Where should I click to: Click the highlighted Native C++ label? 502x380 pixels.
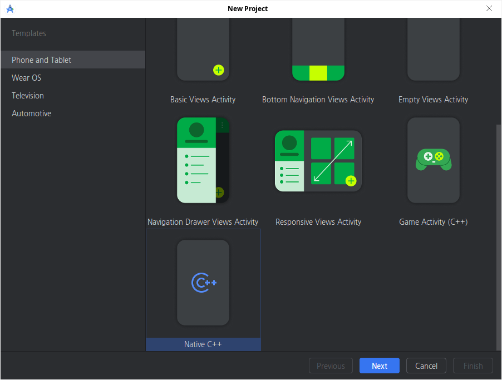(x=203, y=344)
